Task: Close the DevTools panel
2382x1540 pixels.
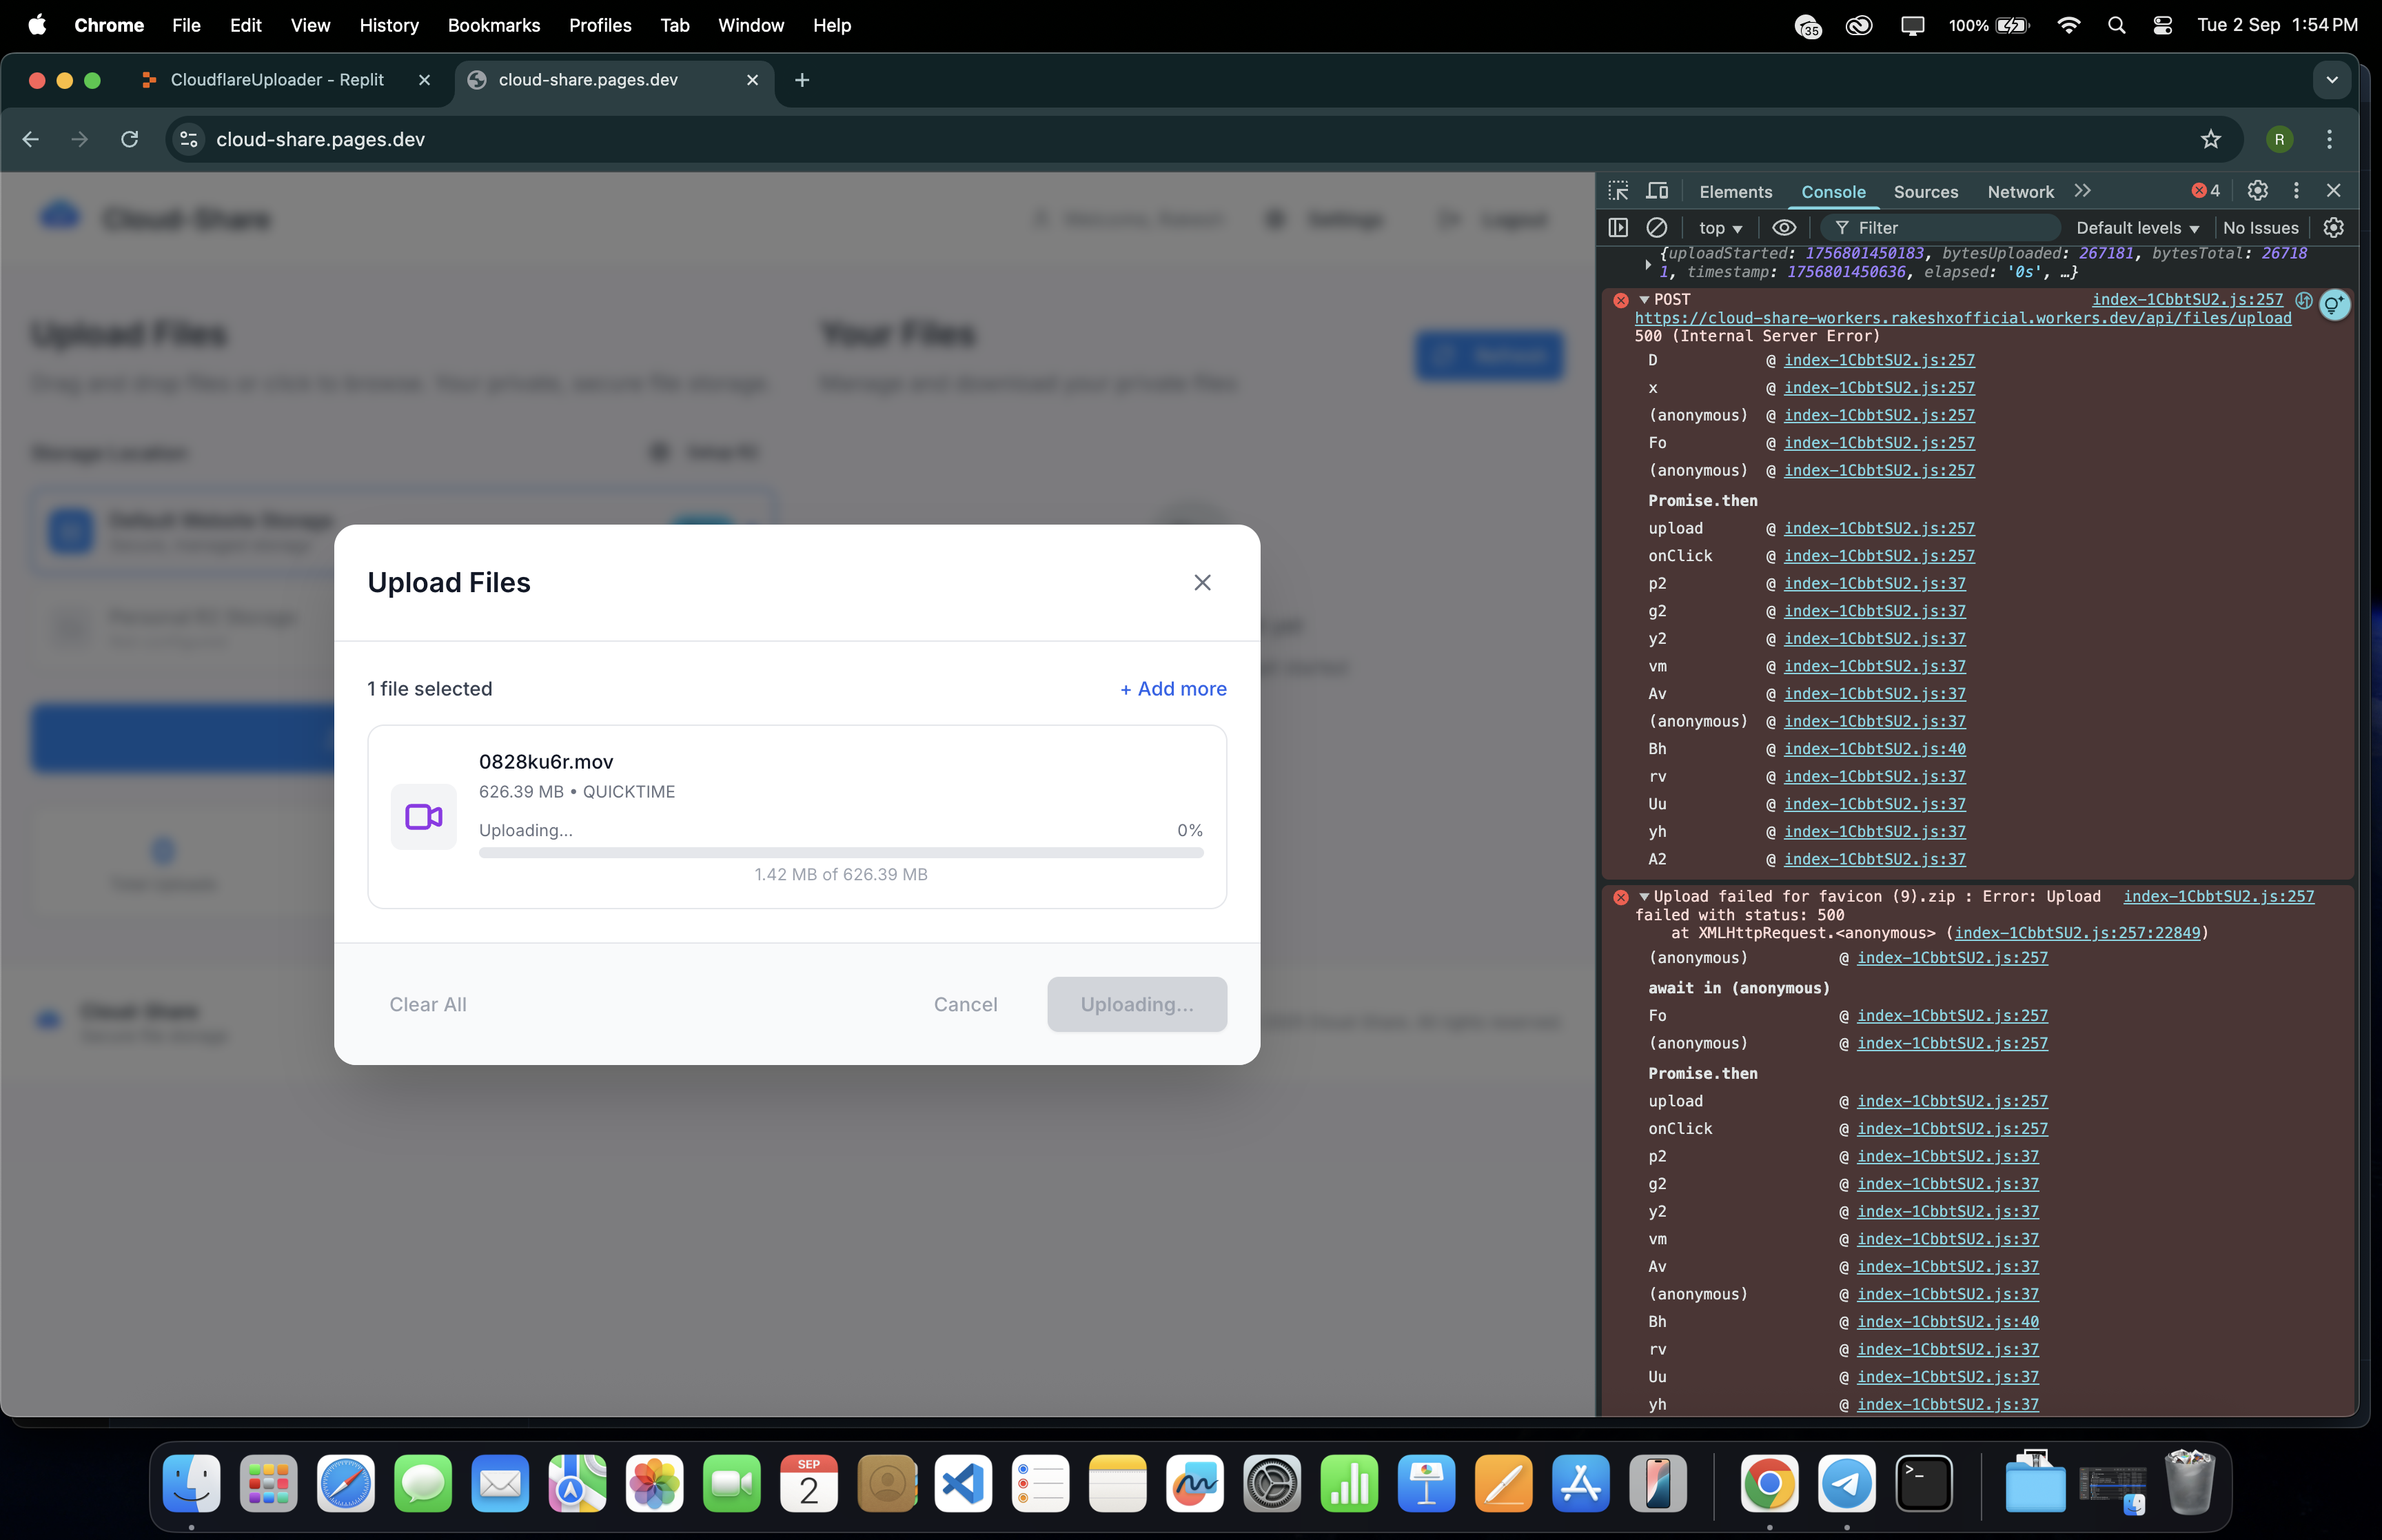Action: 2333,191
